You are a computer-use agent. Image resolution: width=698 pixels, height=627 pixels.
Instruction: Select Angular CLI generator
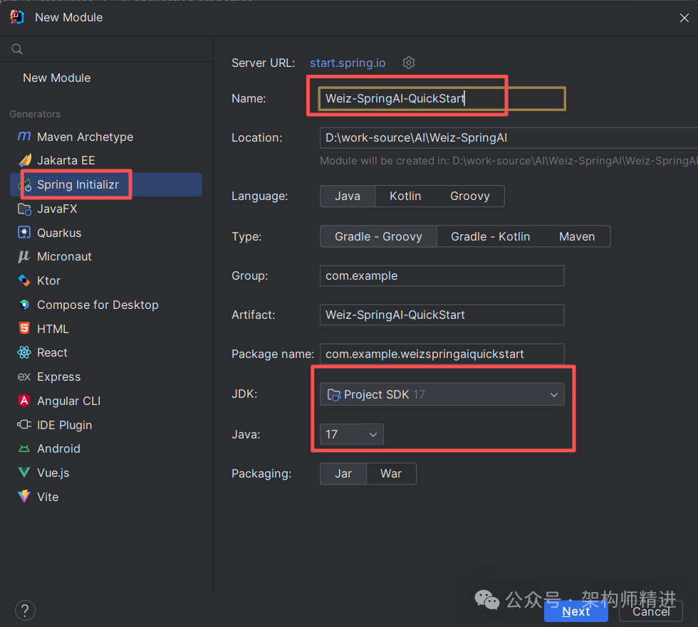(x=106, y=401)
